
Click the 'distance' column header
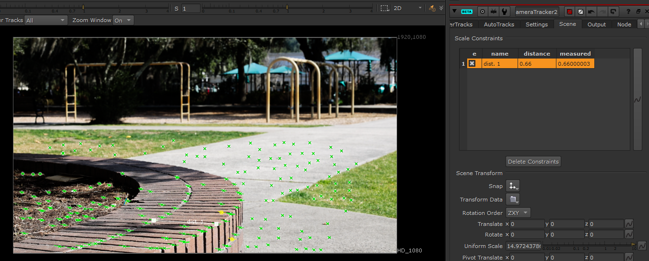click(537, 54)
